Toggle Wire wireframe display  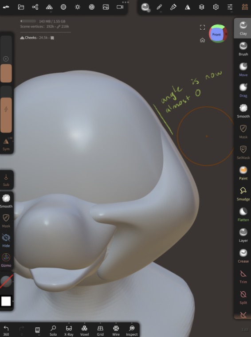[x=116, y=330]
